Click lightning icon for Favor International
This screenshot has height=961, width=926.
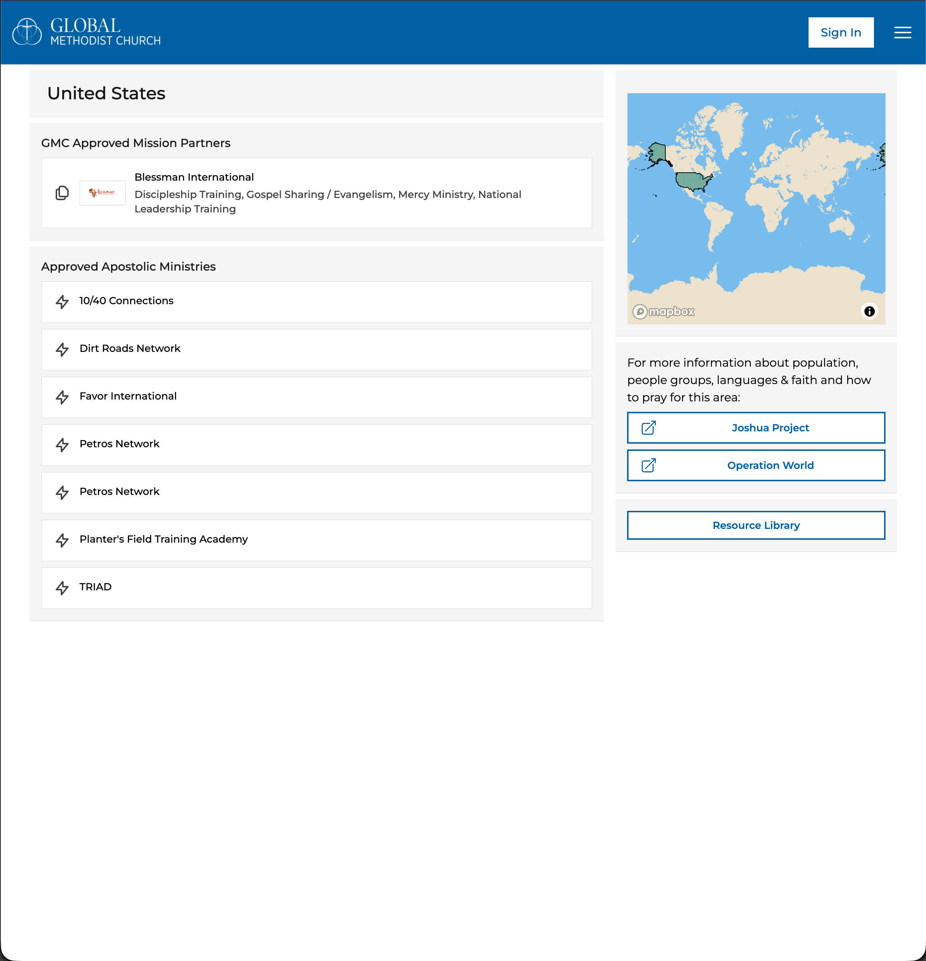coord(62,397)
